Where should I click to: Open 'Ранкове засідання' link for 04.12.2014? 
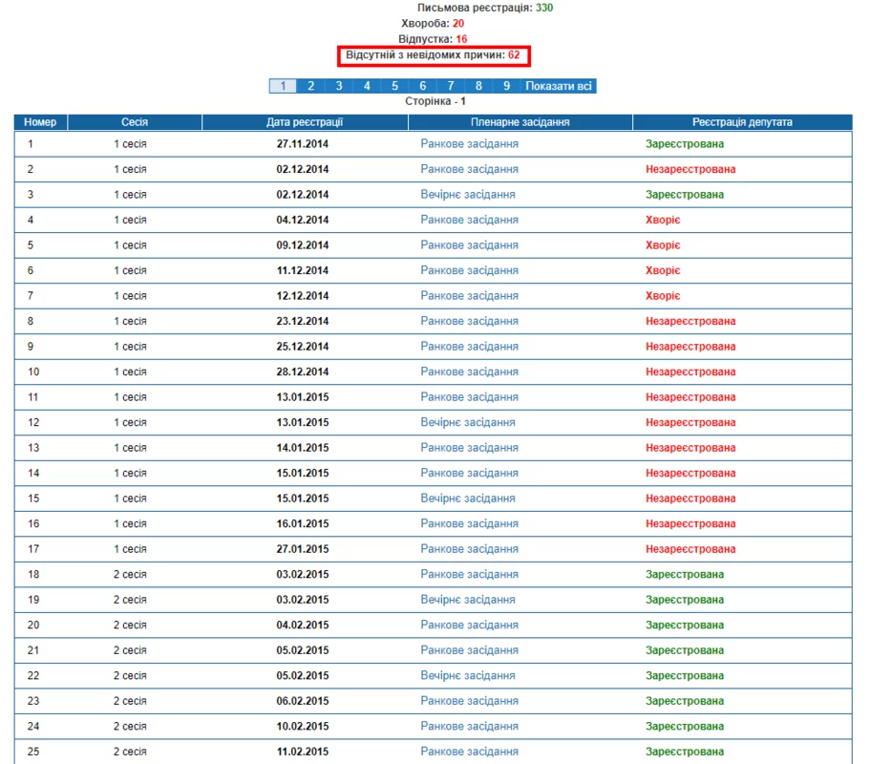click(x=470, y=220)
